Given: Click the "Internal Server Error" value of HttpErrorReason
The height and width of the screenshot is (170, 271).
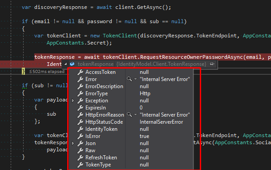Looking at the screenshot, I should point(165,115).
